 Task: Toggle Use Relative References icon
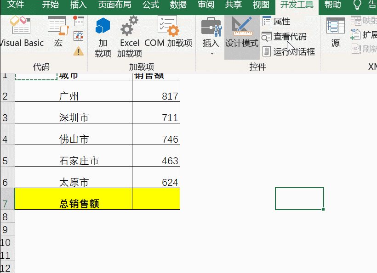(79, 36)
